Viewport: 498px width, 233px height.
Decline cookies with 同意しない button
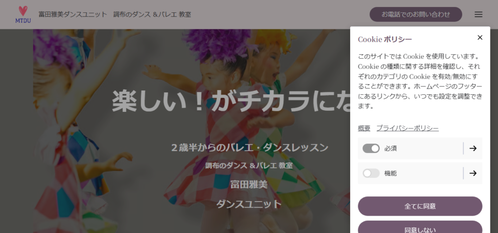pos(420,228)
